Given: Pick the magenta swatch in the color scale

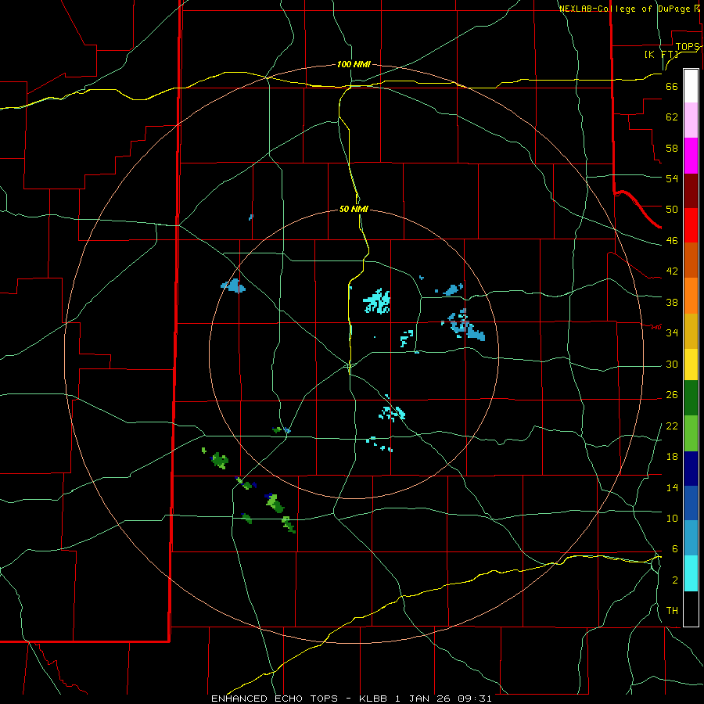Looking at the screenshot, I should tap(691, 156).
